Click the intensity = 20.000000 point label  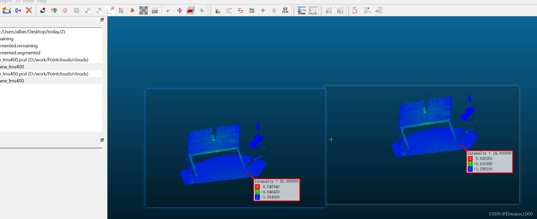click(x=277, y=190)
